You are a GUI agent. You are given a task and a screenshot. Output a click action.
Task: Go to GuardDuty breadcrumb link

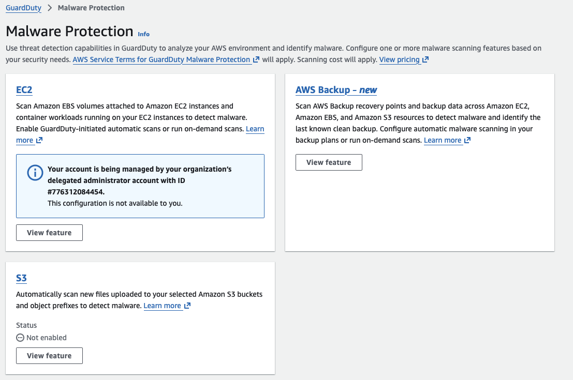point(23,8)
